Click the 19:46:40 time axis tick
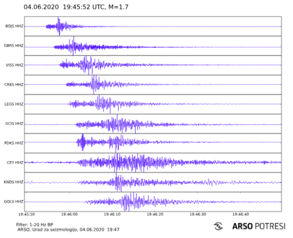The width and height of the screenshot is (293, 238). pyautogui.click(x=240, y=214)
